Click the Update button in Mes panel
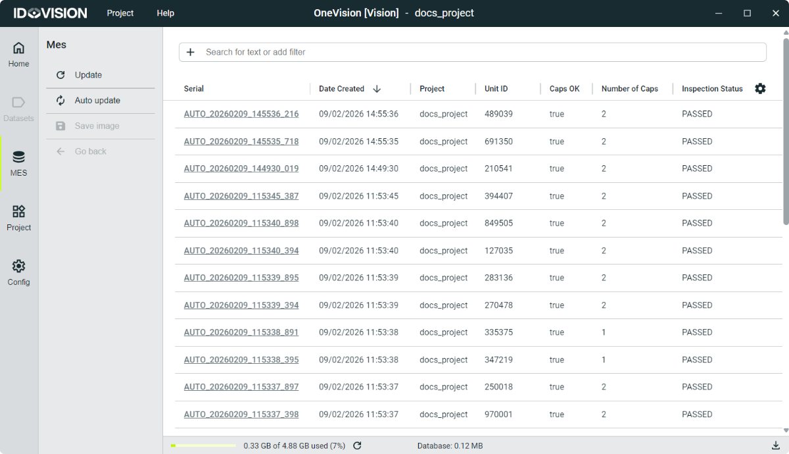 88,75
